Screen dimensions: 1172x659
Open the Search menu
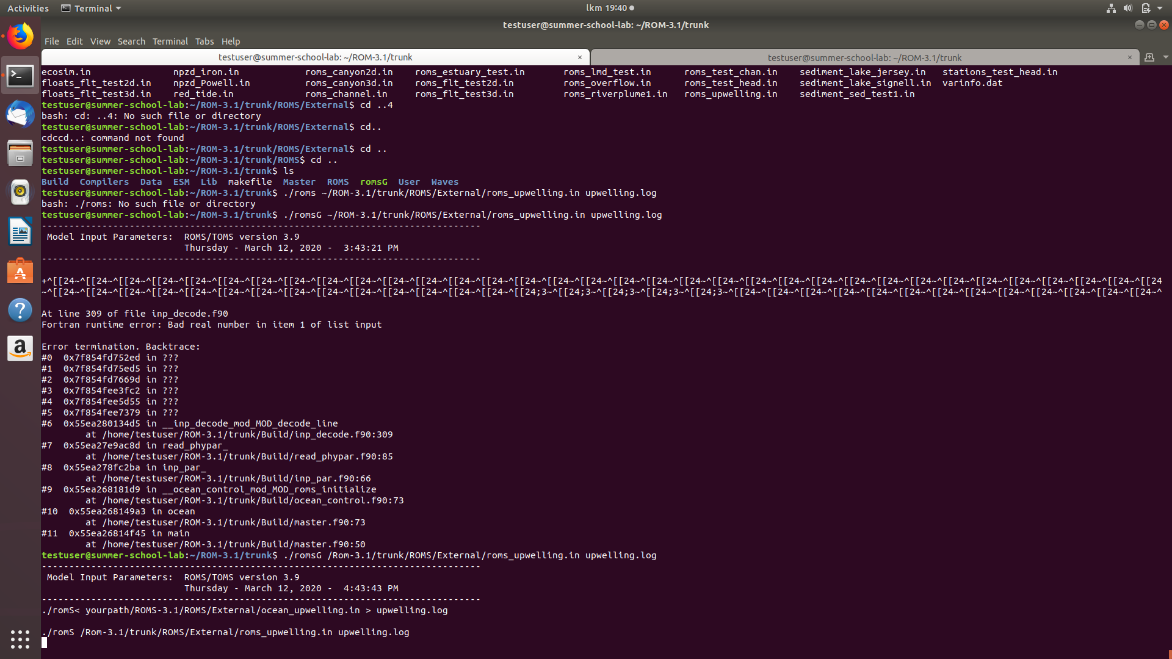[x=131, y=41]
